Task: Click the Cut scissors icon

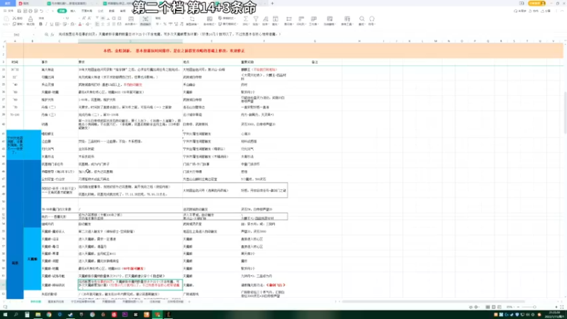Action: click(15, 18)
